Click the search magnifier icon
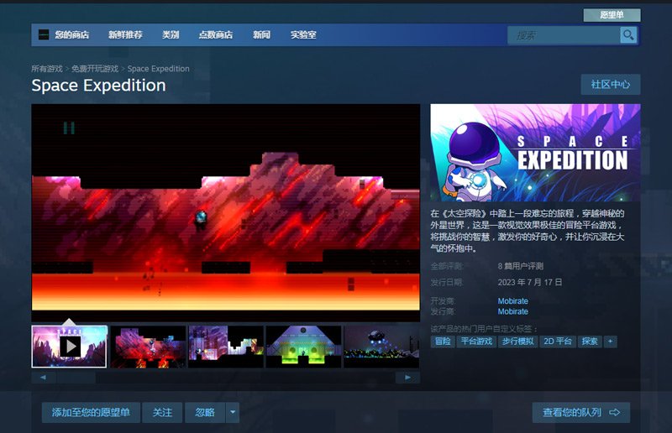The width and height of the screenshot is (672, 433). click(x=628, y=35)
